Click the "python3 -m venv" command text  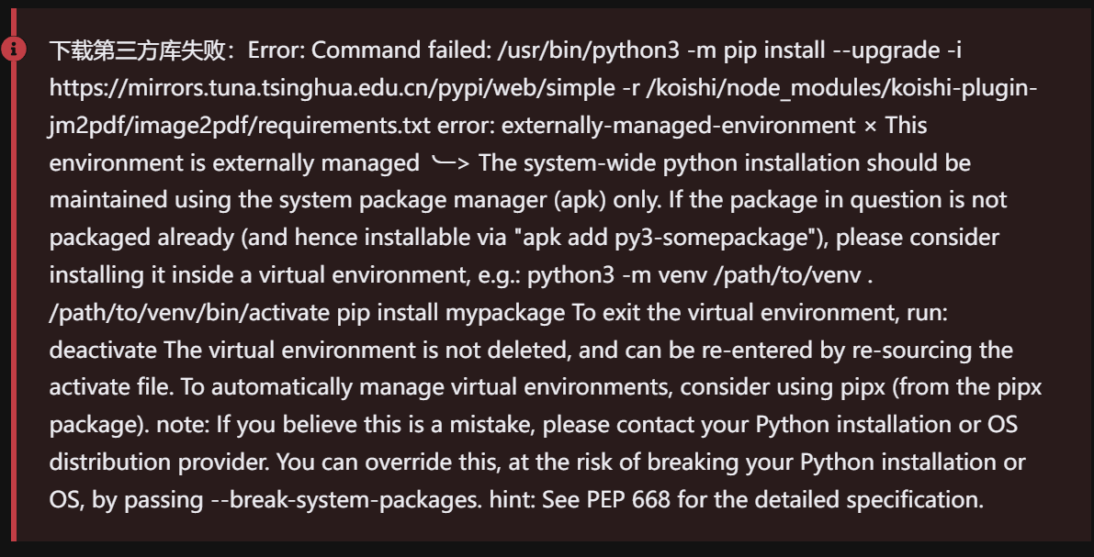coord(600,275)
